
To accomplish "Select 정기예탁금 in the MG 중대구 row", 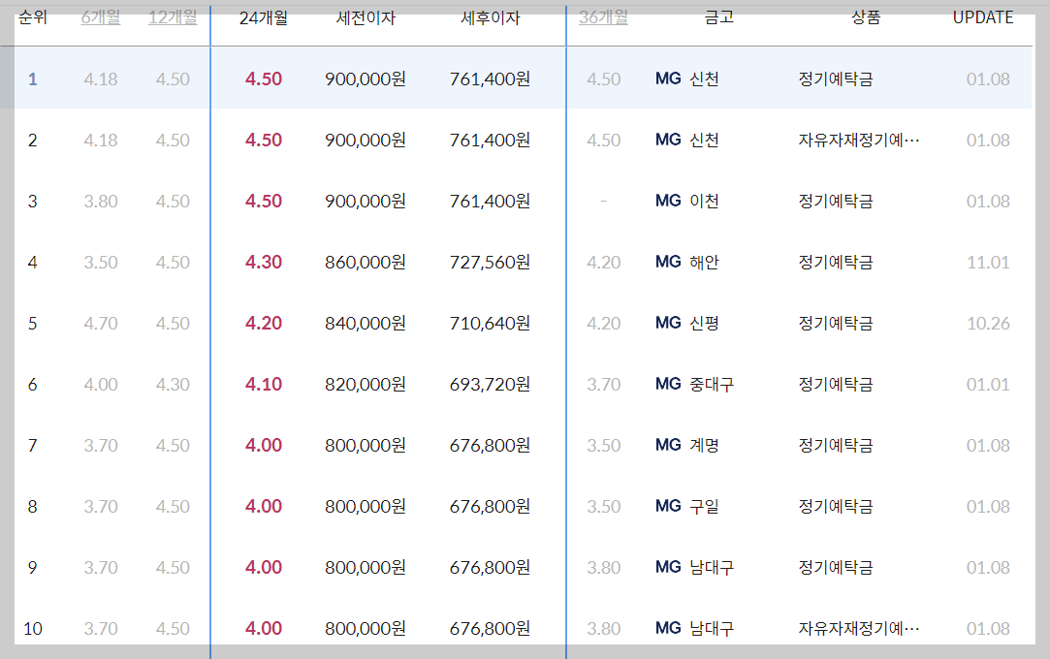I will click(836, 384).
